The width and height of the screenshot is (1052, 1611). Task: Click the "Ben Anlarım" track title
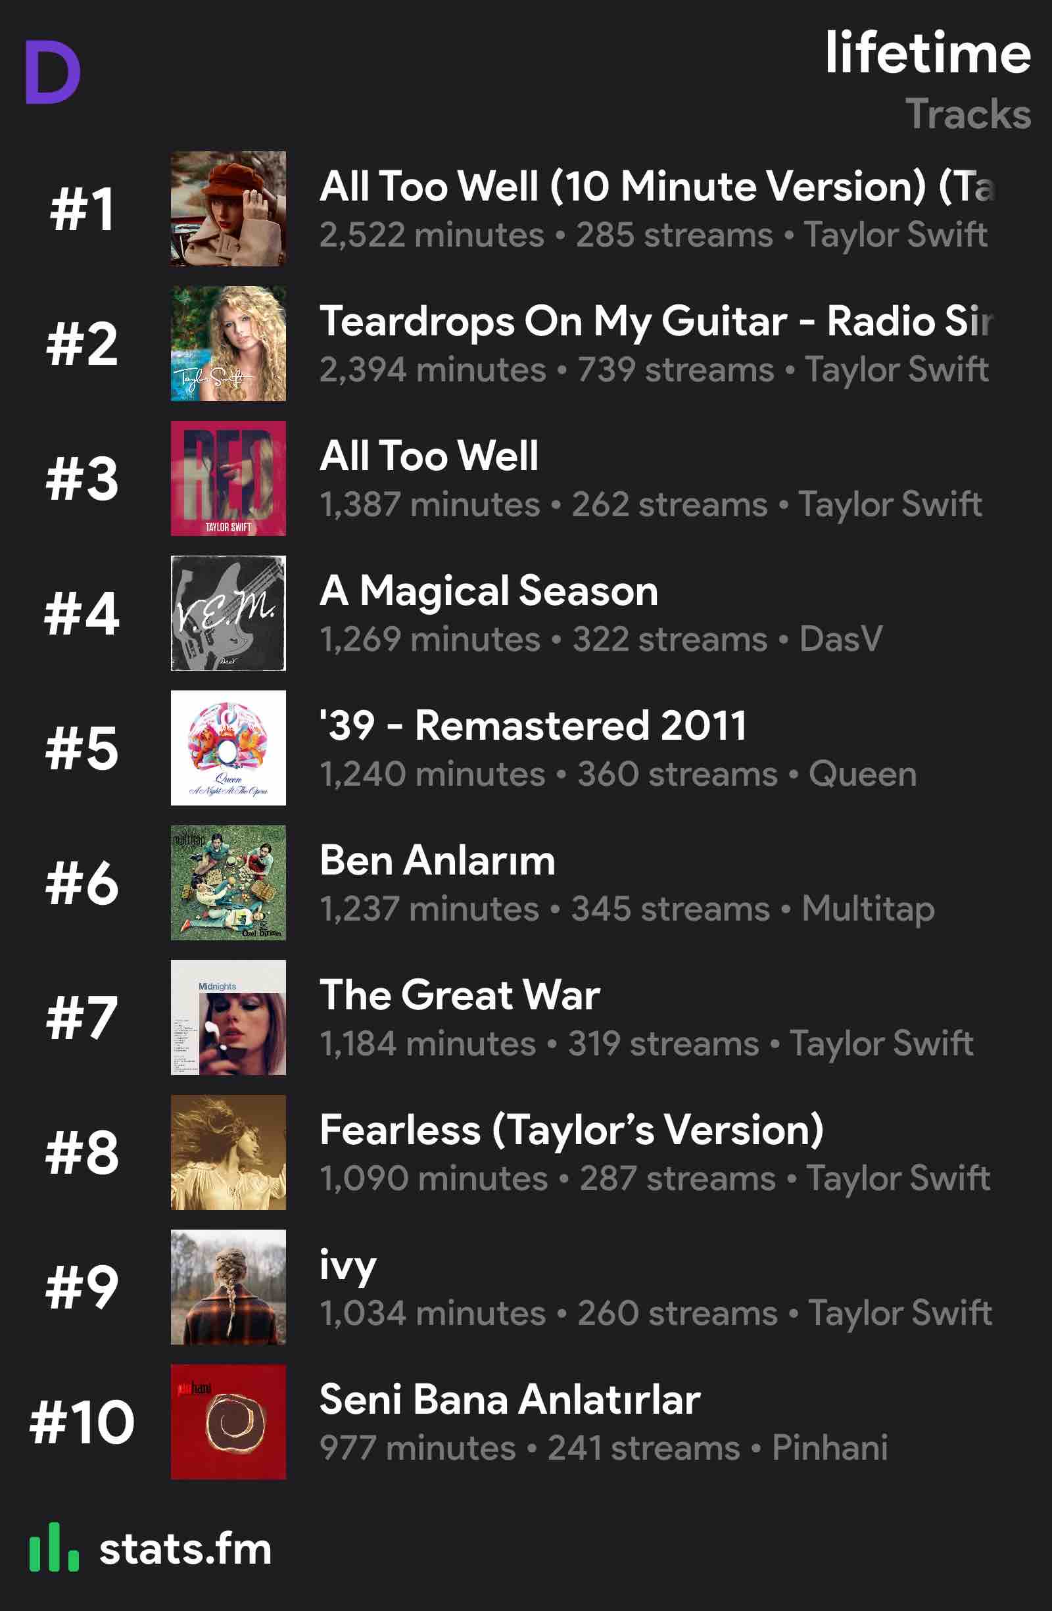(x=437, y=859)
